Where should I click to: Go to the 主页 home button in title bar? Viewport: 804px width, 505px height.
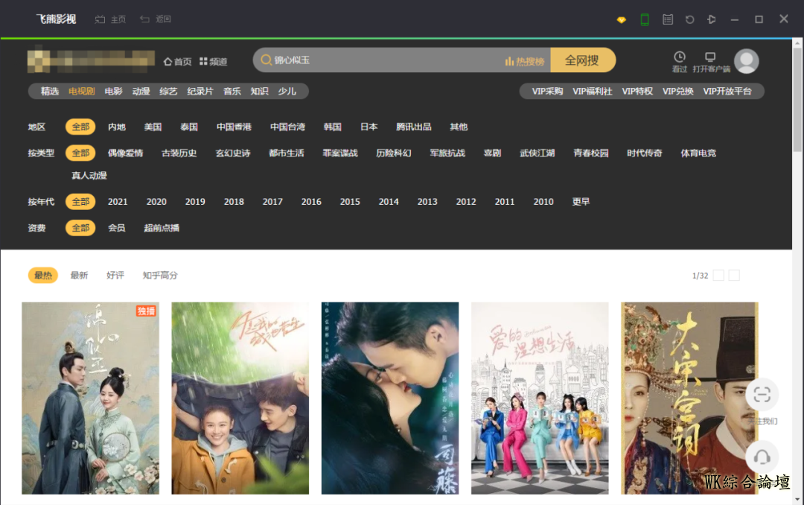pos(110,19)
